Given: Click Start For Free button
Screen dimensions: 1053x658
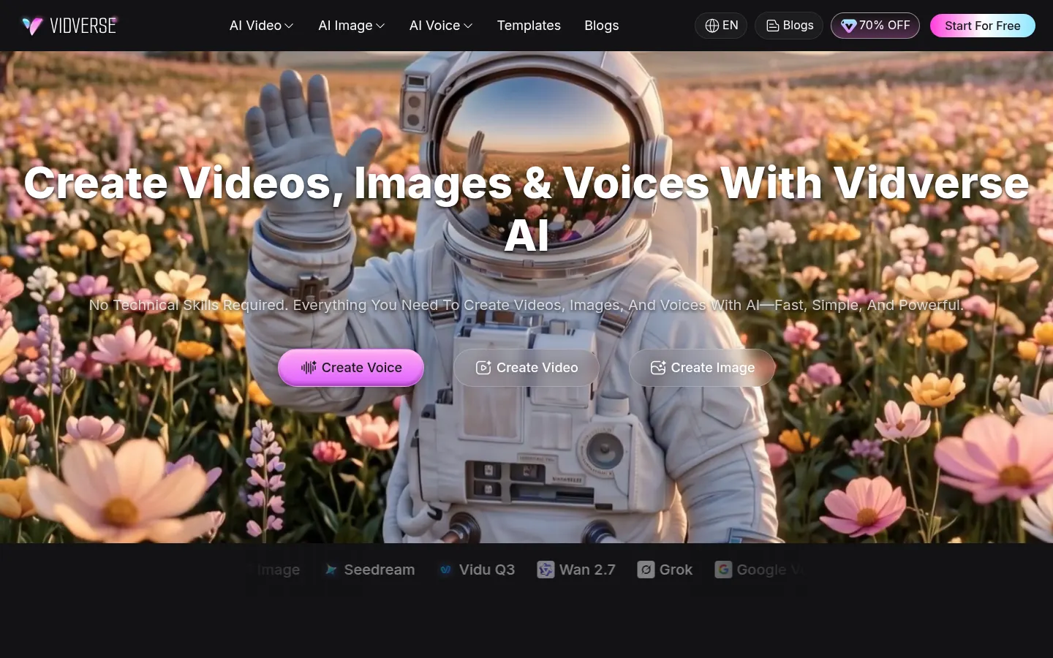Looking at the screenshot, I should [x=982, y=26].
